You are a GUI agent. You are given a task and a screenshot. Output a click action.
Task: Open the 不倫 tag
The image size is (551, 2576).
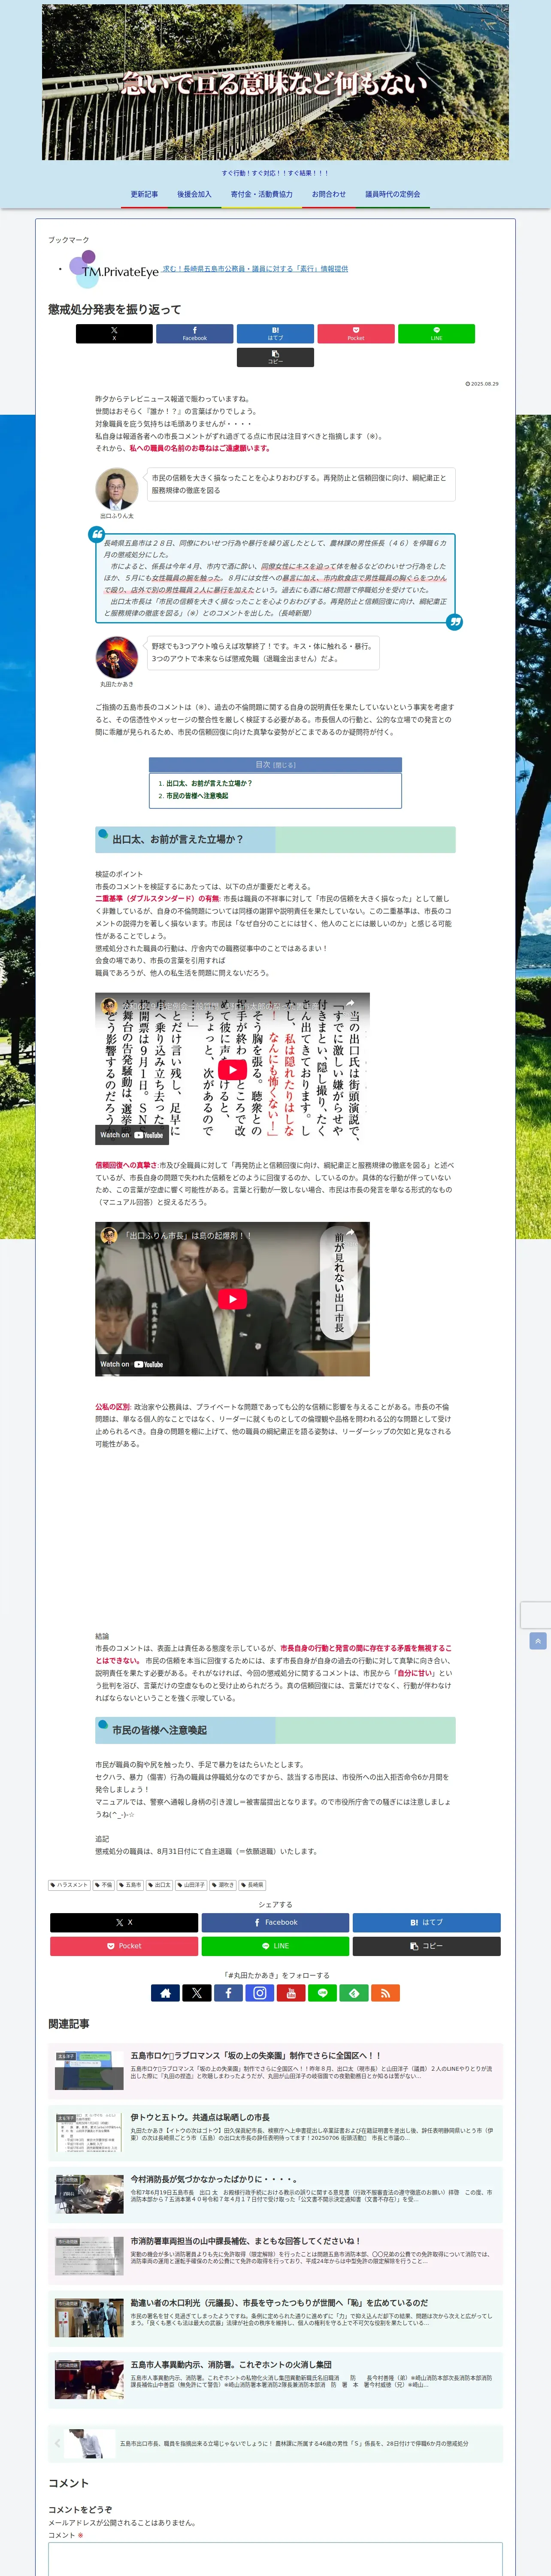click(x=104, y=1885)
